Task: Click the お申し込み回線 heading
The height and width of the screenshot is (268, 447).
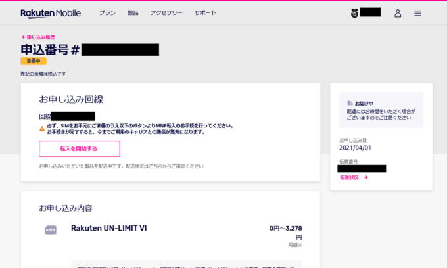Action: (71, 99)
